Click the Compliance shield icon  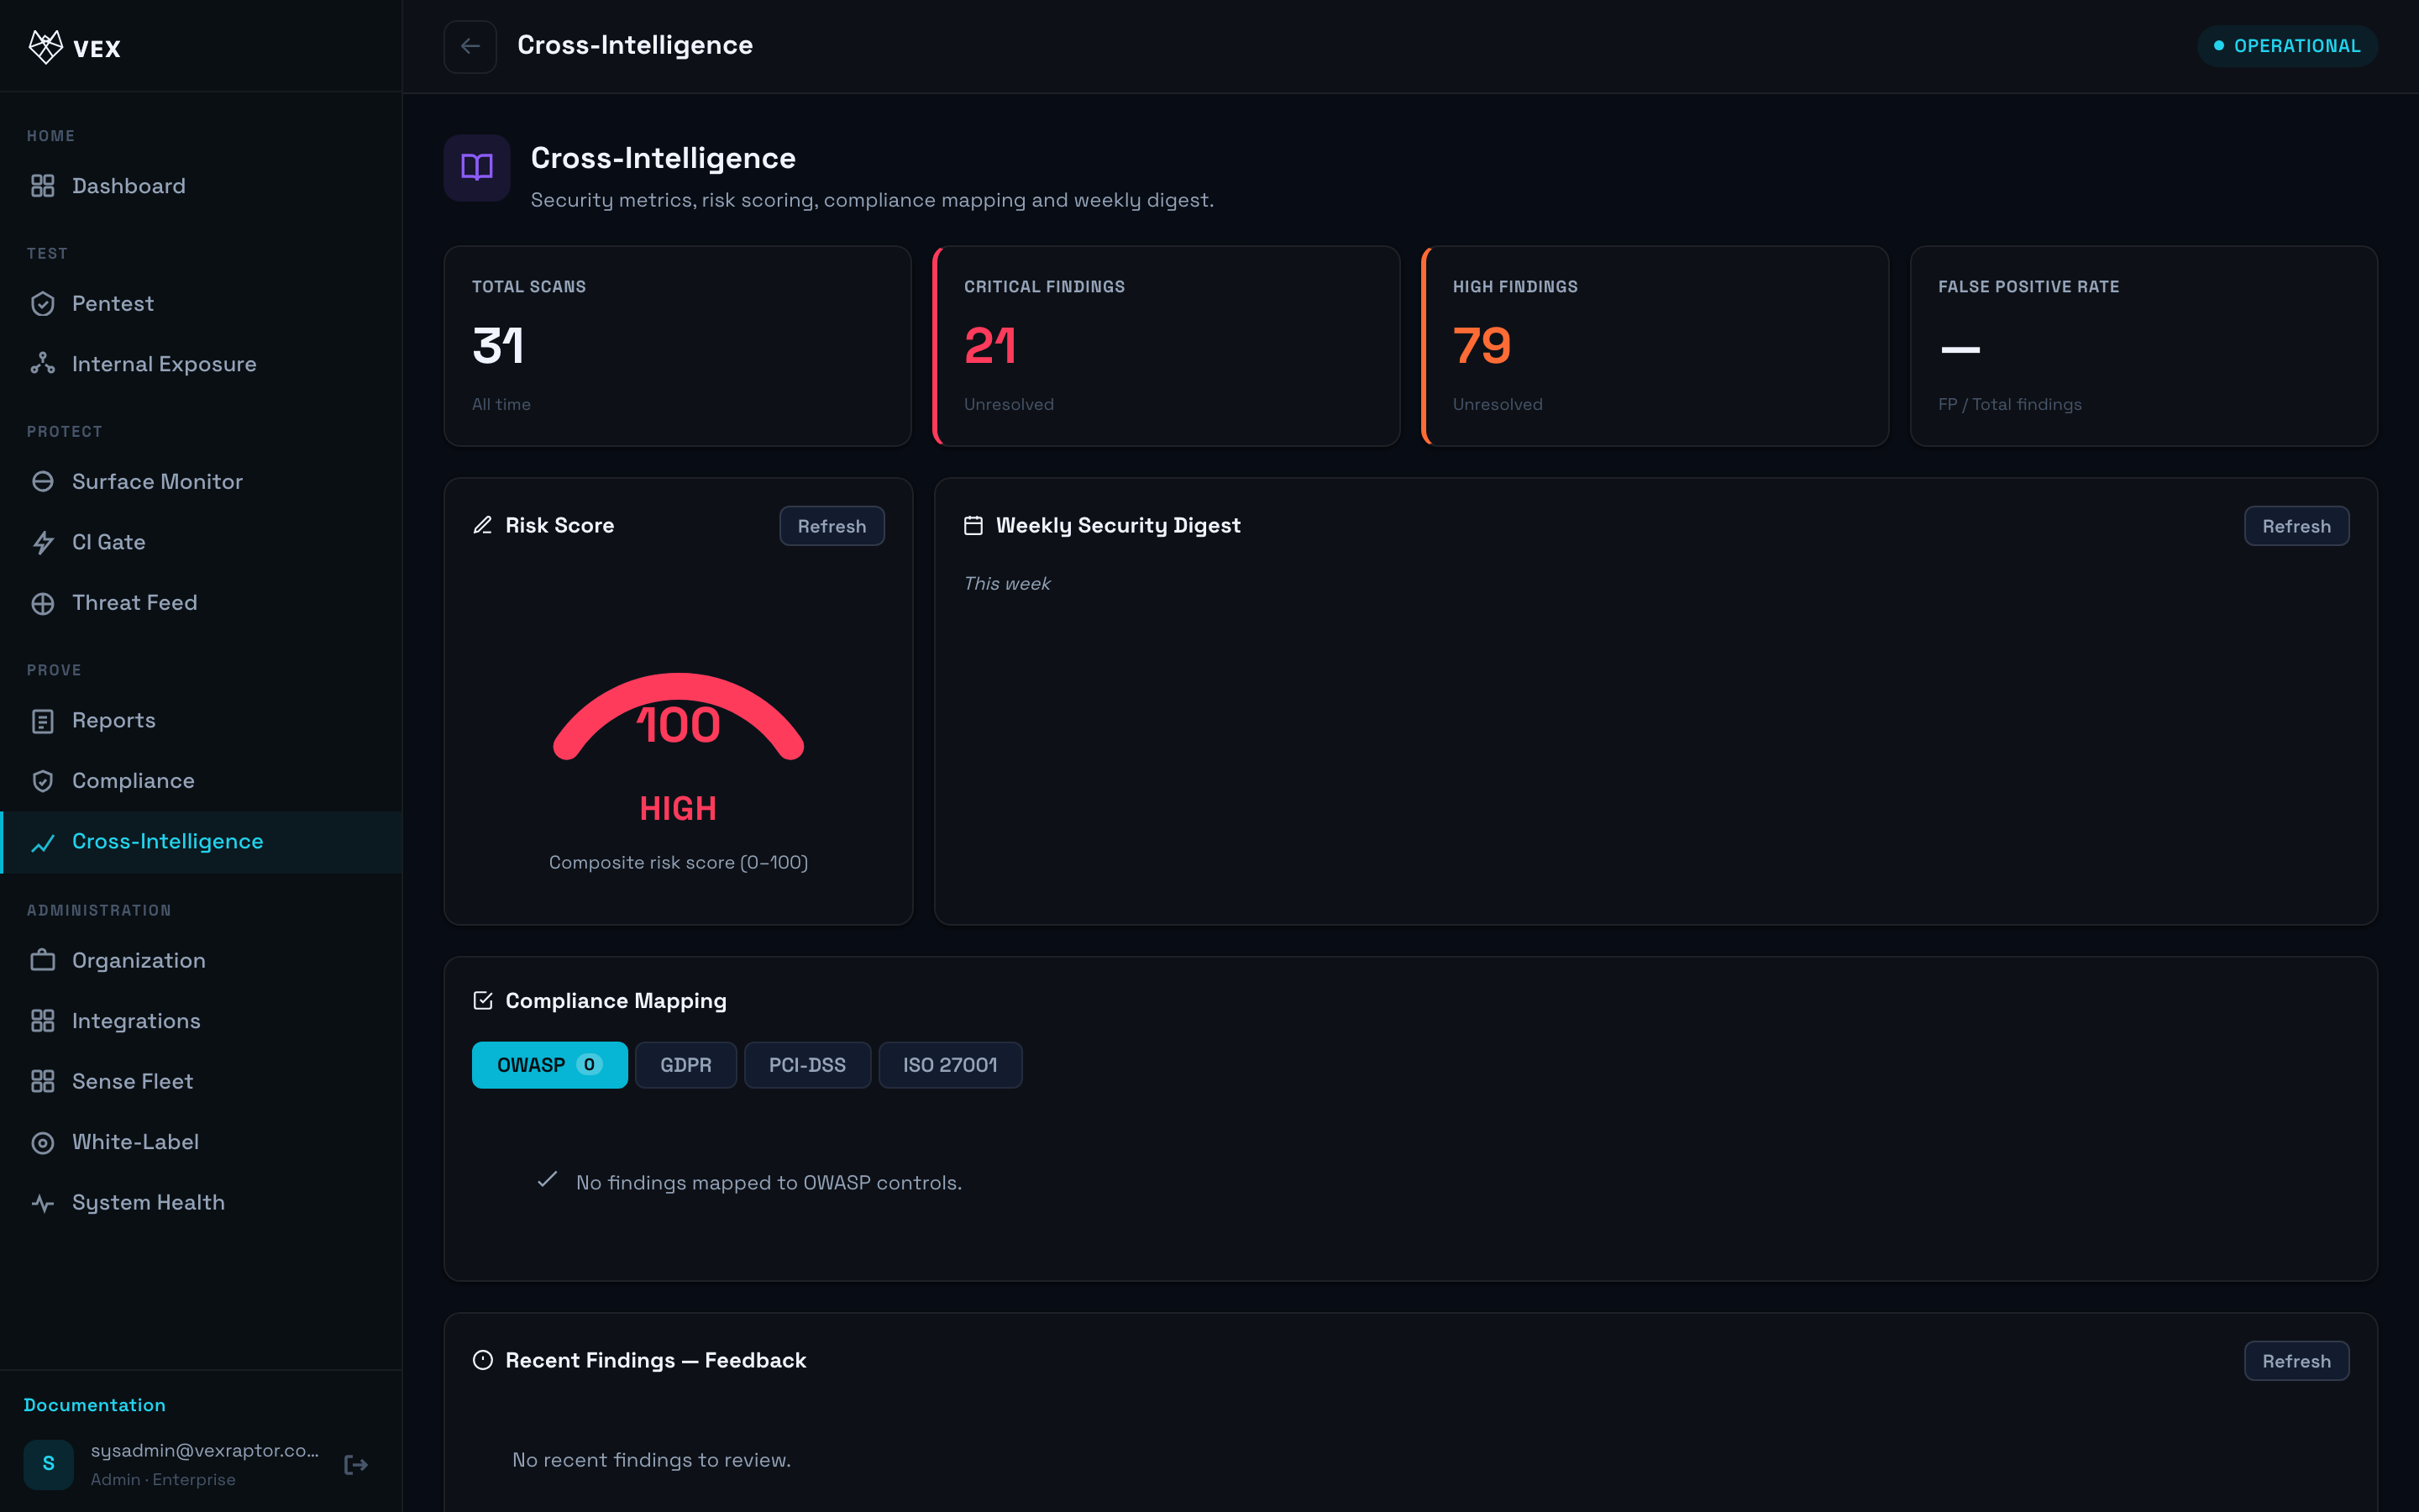[x=43, y=781]
